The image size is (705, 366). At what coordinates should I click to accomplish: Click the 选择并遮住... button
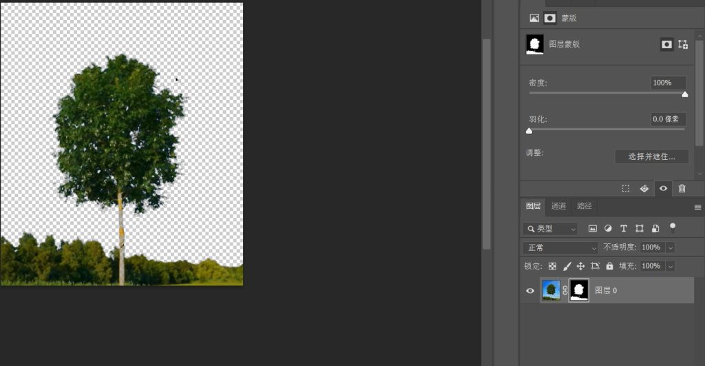tap(651, 156)
